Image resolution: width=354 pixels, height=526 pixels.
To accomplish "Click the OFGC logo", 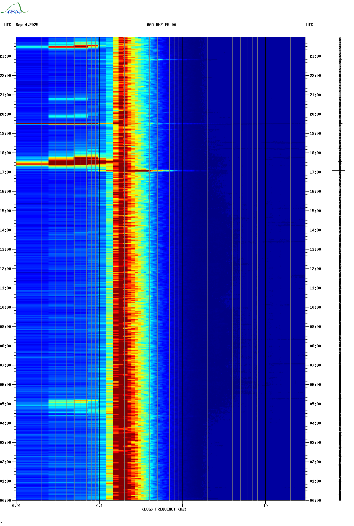I will pyautogui.click(x=15, y=8).
